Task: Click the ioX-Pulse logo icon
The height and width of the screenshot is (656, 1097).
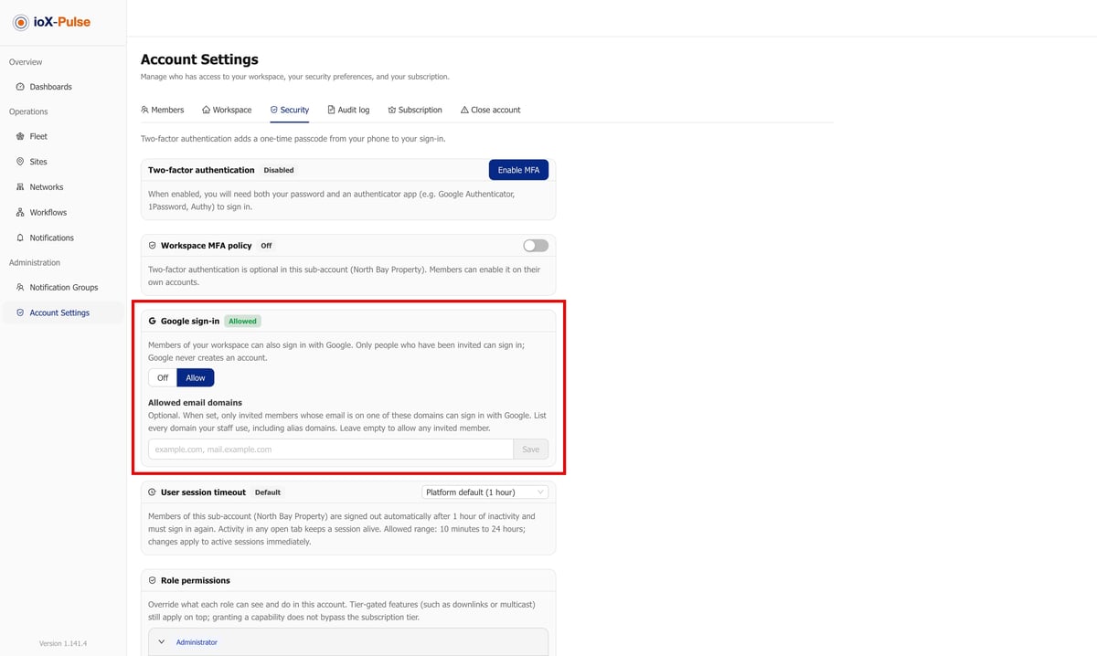Action: coord(21,22)
